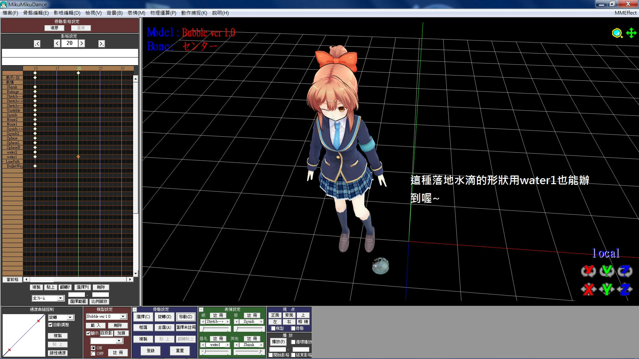Open 檢視(V) view menu
The image size is (639, 359).
pyautogui.click(x=94, y=13)
